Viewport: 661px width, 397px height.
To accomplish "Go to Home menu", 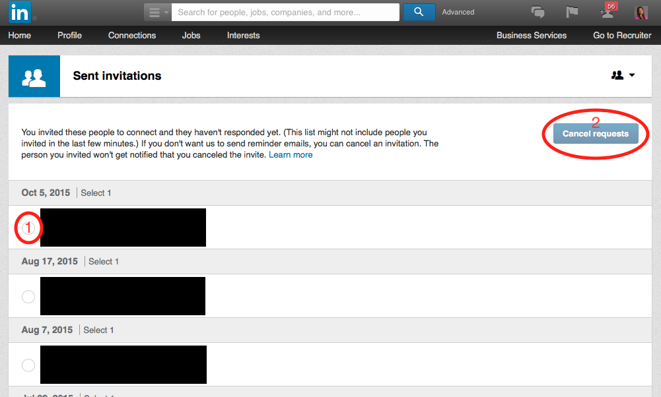I will point(19,36).
